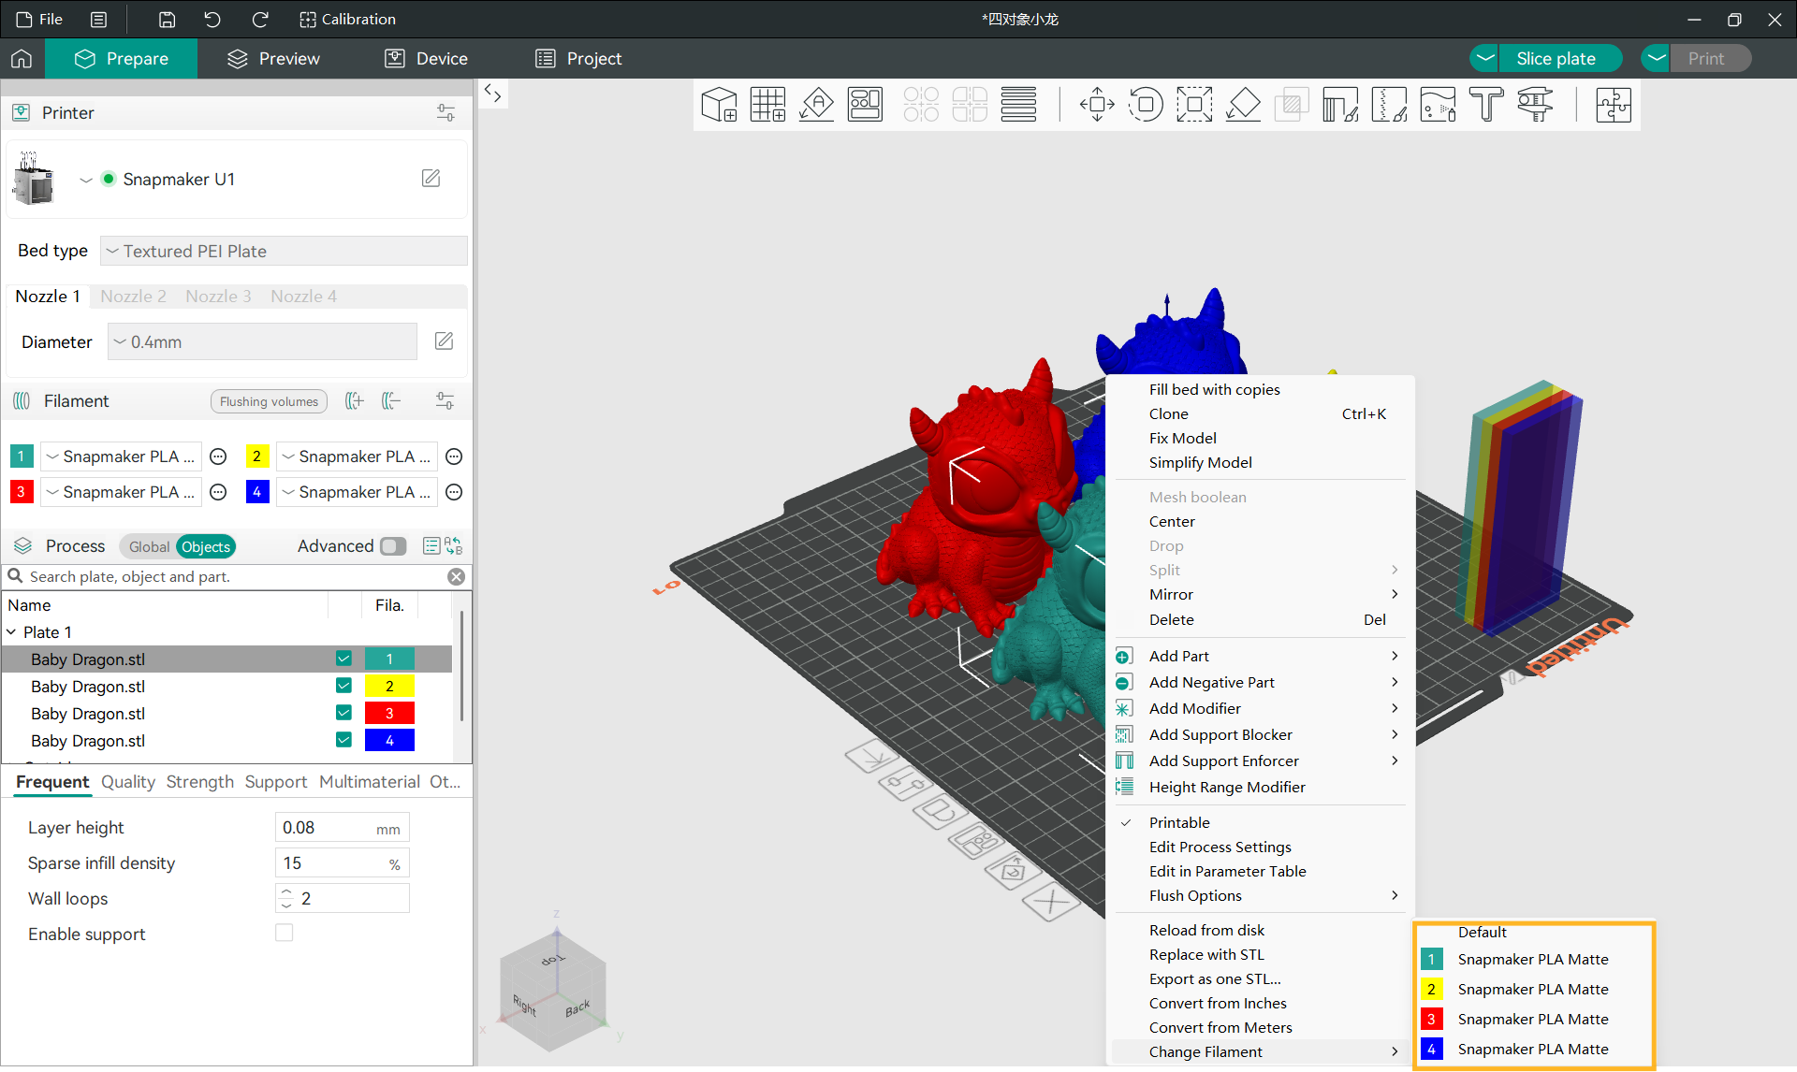Open Assembly view puzzle icon
This screenshot has height=1072, width=1797.
(x=1614, y=105)
